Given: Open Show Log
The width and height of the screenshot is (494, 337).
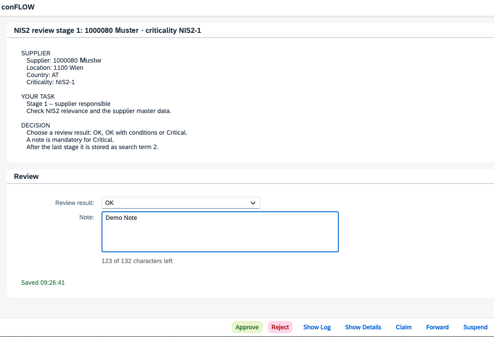Looking at the screenshot, I should (x=317, y=327).
